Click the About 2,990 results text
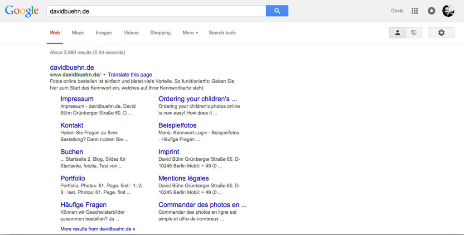 point(87,53)
